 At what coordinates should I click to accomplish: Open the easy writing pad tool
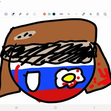98,14
